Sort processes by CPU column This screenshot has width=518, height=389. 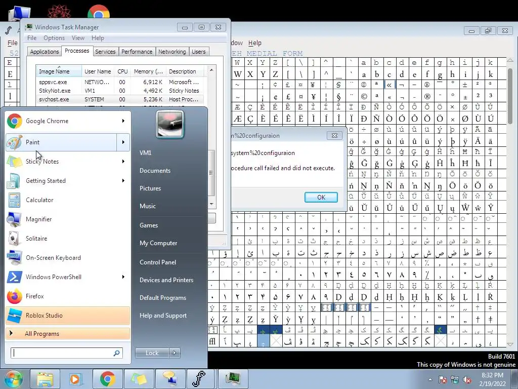pos(122,71)
